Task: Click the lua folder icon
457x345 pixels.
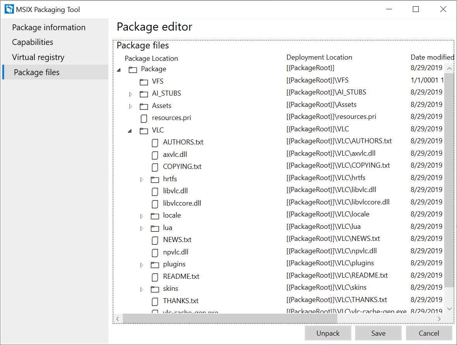Action: (x=155, y=228)
